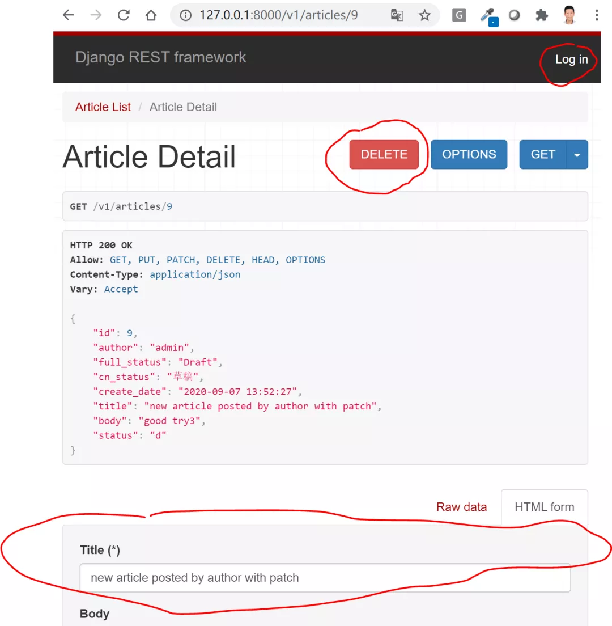This screenshot has height=626, width=612.
Task: Click the "admin" author value
Action: 169,348
